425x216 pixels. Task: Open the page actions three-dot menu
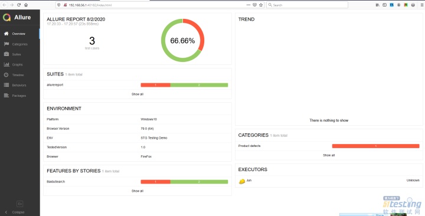[249, 5]
